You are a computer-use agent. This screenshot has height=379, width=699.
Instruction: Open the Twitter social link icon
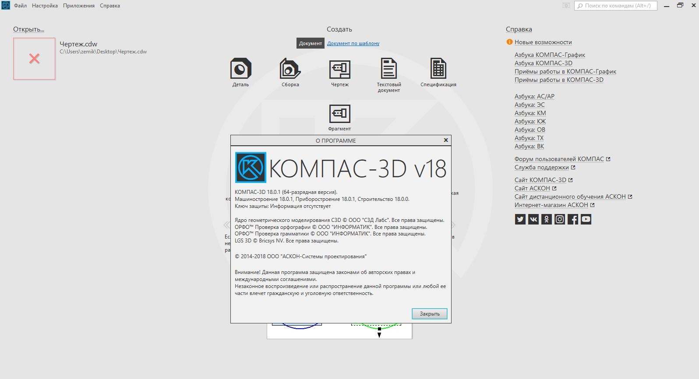pyautogui.click(x=520, y=219)
